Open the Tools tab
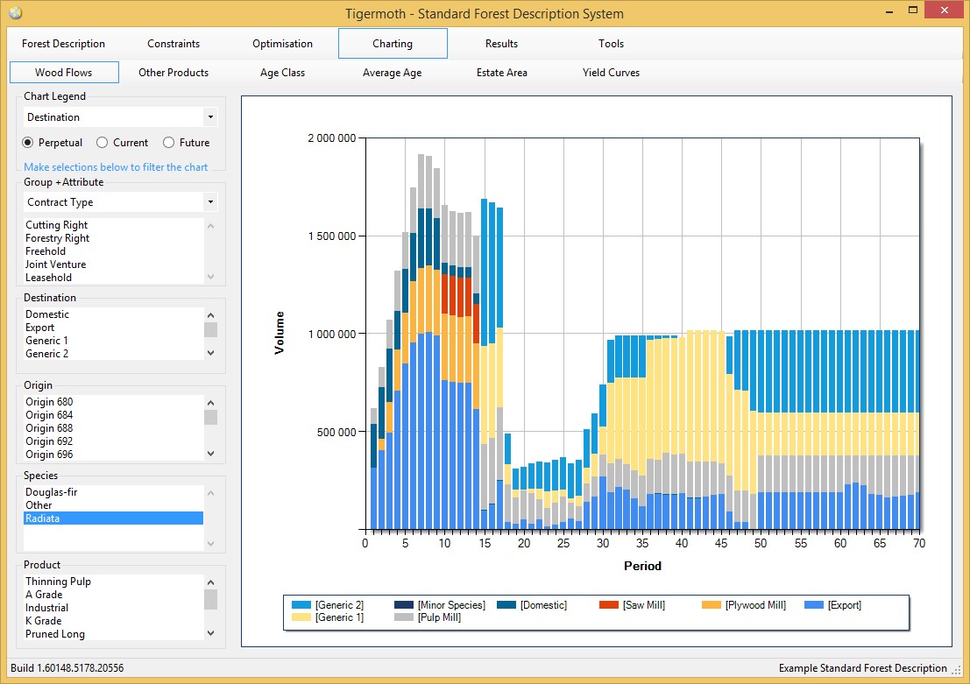The image size is (970, 684). (x=611, y=43)
